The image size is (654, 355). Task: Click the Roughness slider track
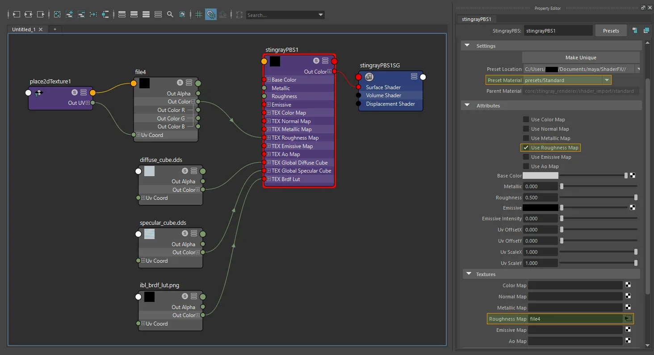tap(599, 198)
